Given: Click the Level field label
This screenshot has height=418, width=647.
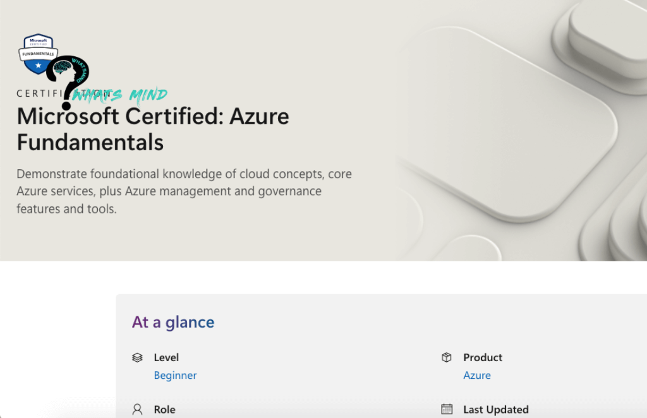Looking at the screenshot, I should [x=166, y=357].
